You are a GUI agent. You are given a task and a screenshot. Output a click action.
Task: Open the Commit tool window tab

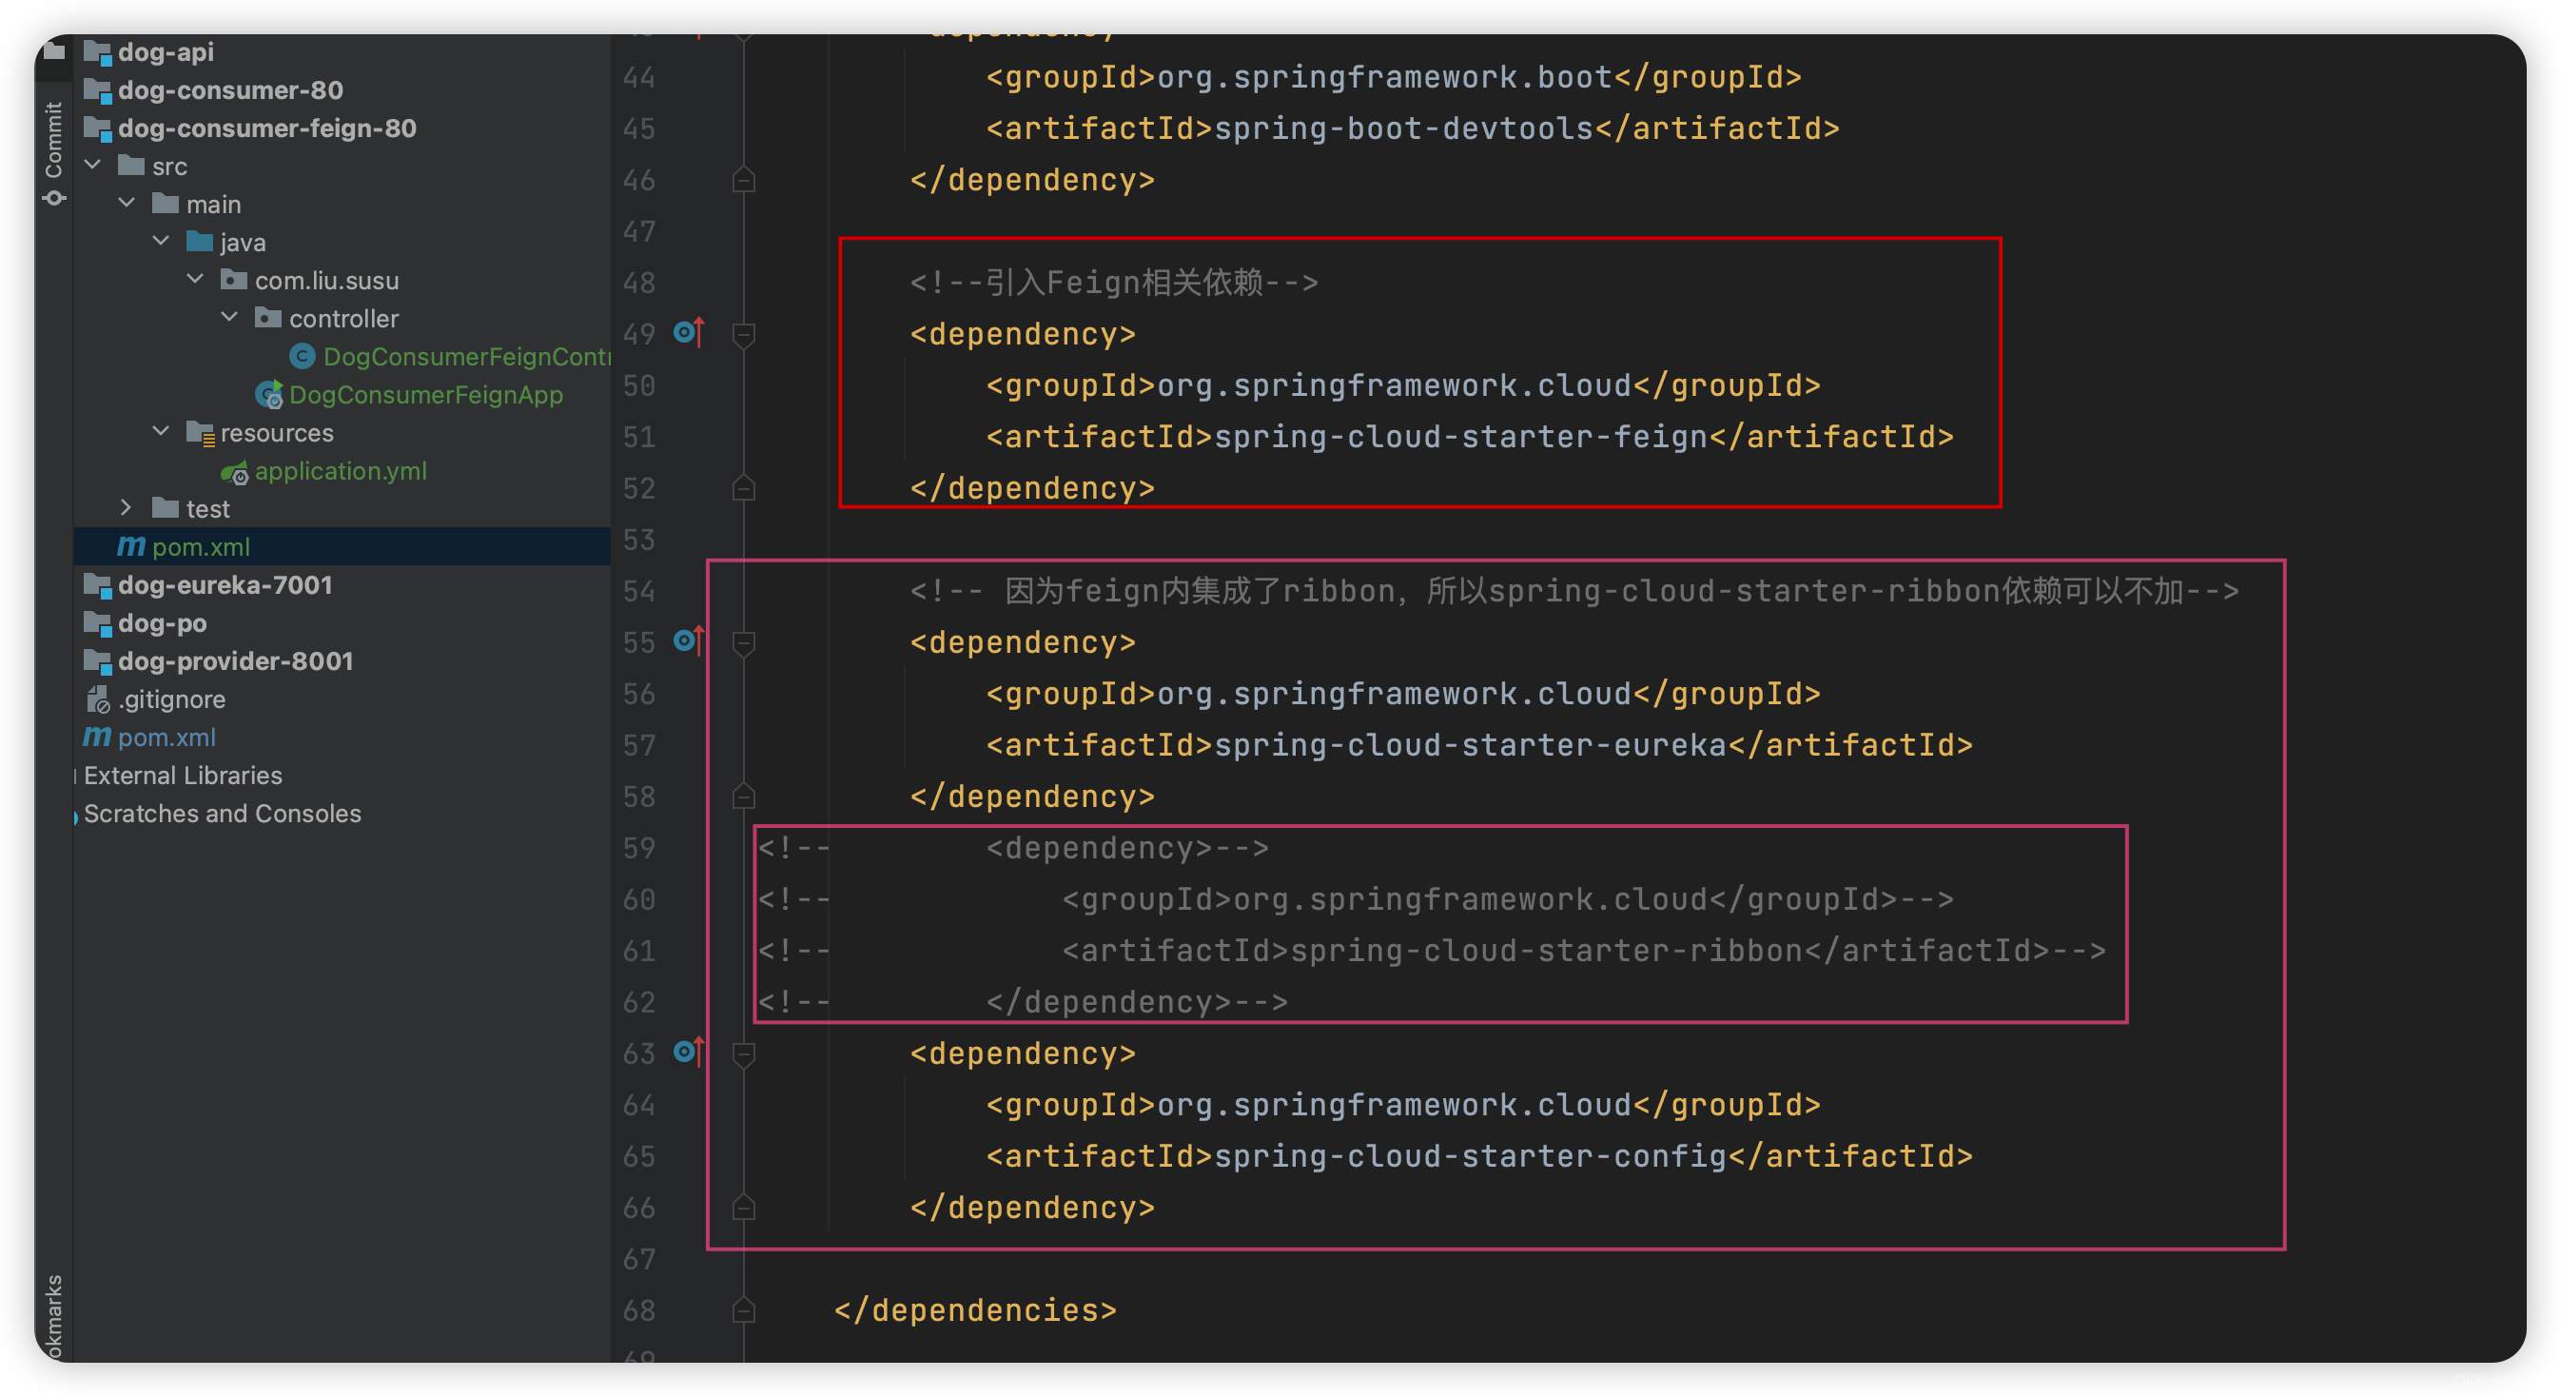tap(53, 152)
